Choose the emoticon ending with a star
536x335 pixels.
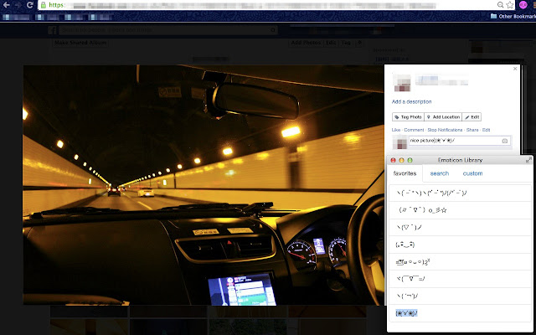point(460,210)
